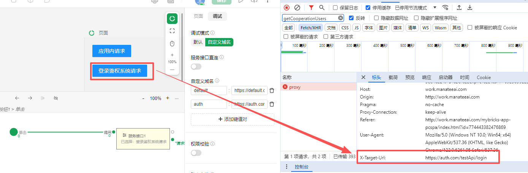Open the network search magnifier
528x173 pixels.
point(322,8)
